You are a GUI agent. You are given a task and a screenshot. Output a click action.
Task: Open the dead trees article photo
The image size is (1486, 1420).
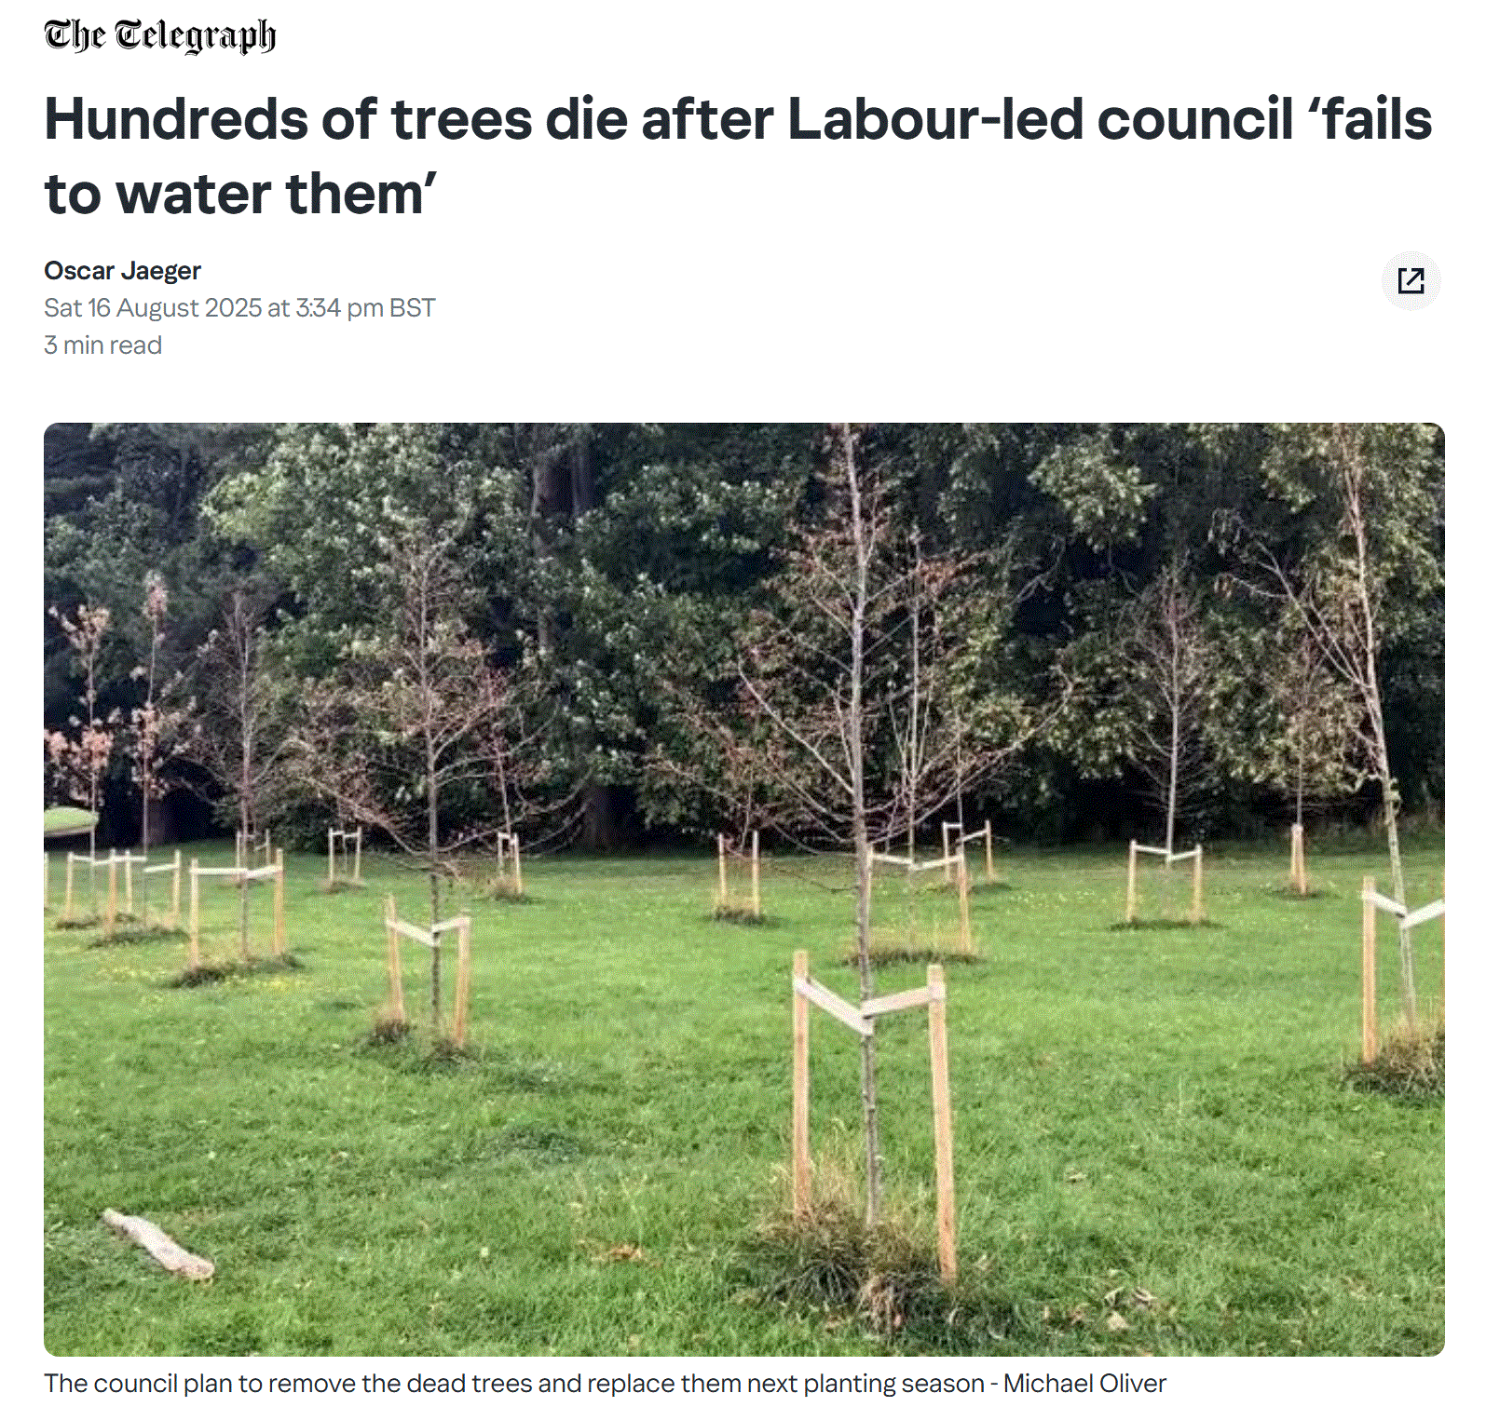tap(743, 889)
